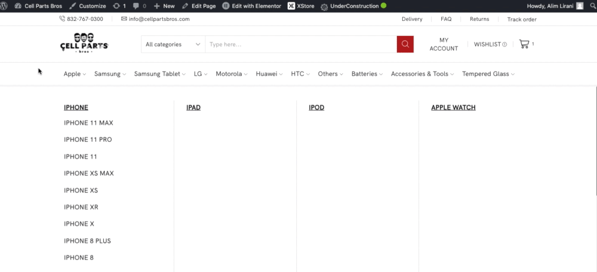Choose the plain IPHONE X entry
This screenshot has height=272, width=597.
click(x=79, y=224)
